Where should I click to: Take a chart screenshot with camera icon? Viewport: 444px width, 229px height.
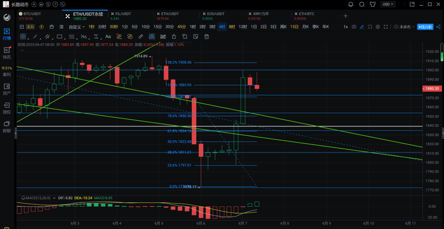pos(354,27)
